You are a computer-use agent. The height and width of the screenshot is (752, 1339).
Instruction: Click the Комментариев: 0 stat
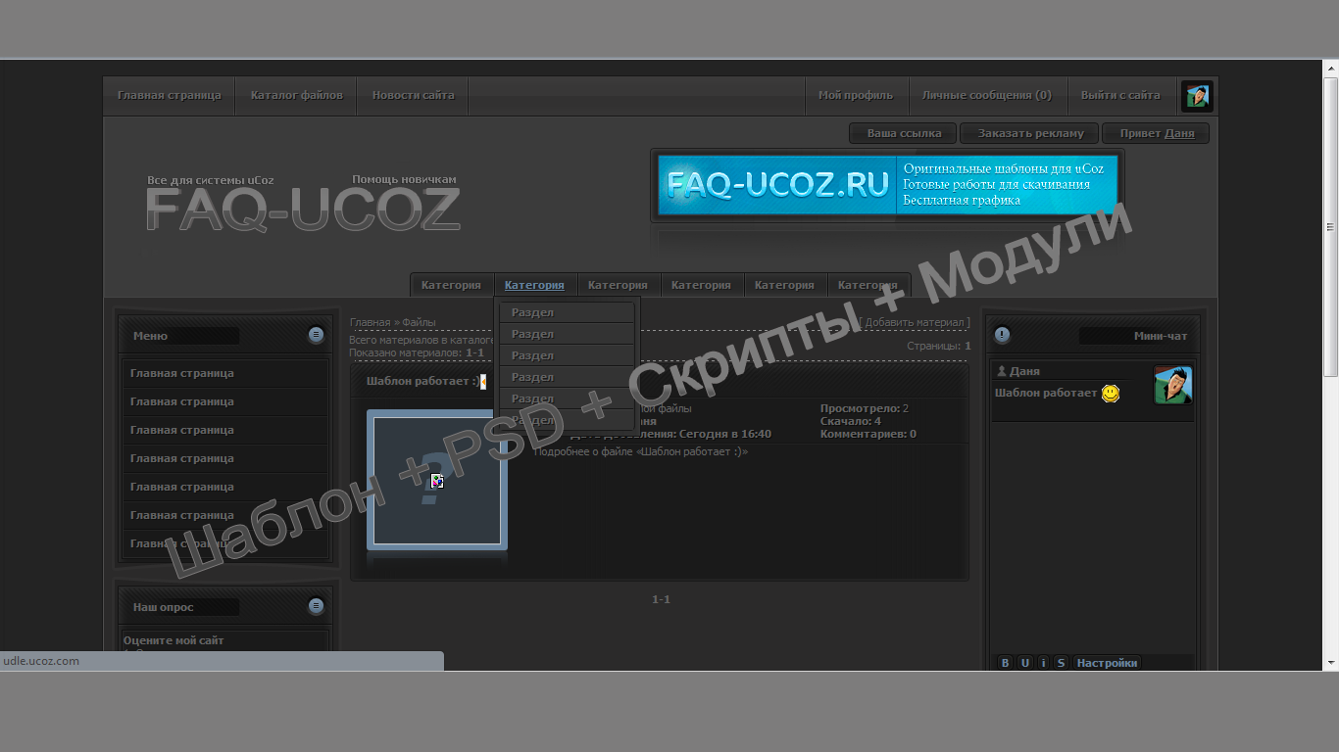868,434
